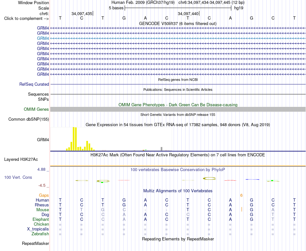Select the Rhesus alignment row label
Image resolution: width=306 pixels, height=251 pixels.
42,205
